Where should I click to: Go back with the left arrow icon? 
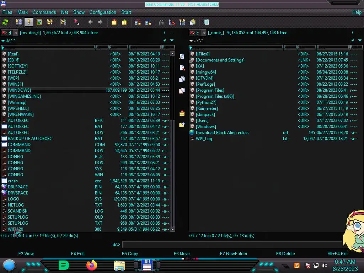pos(91,22)
